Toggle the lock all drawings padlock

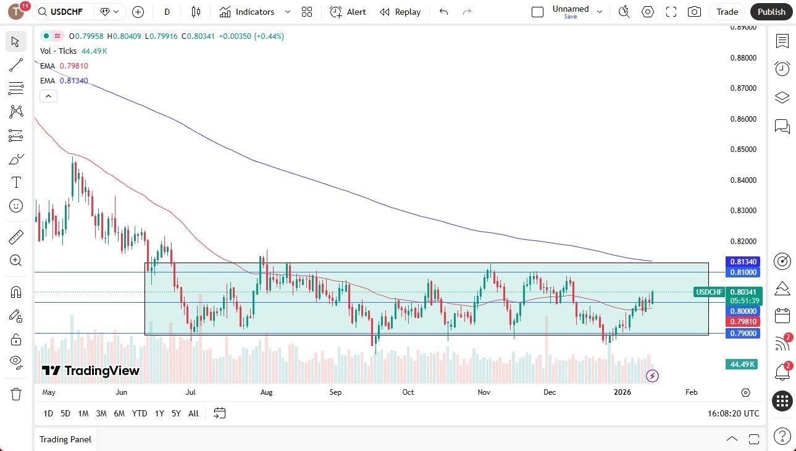click(x=16, y=339)
